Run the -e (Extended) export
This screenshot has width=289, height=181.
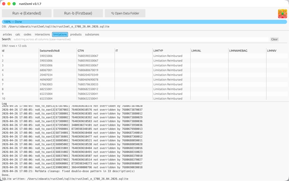point(27,13)
